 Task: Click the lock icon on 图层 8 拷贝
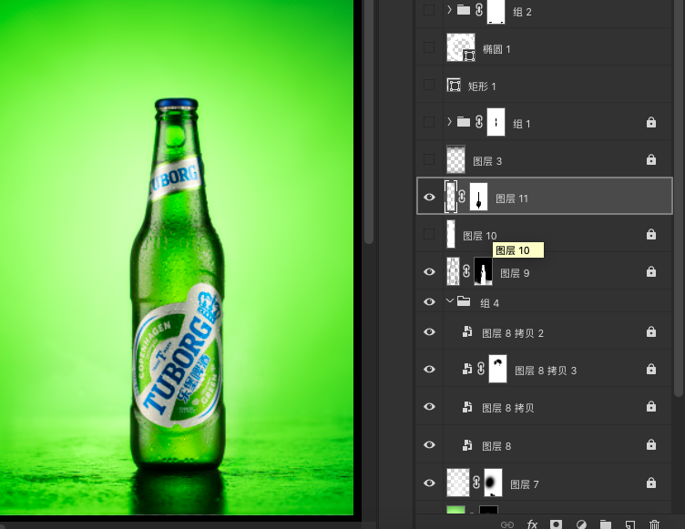(x=651, y=407)
